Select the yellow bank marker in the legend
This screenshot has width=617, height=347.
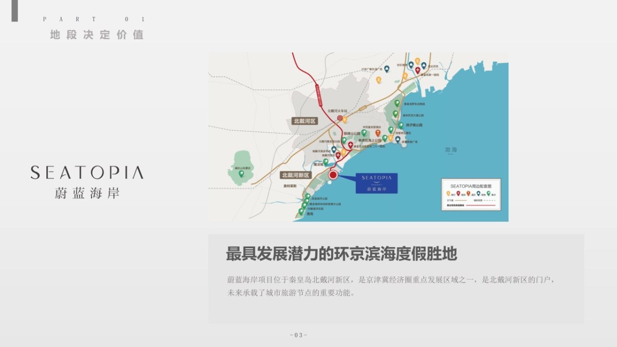point(448,194)
